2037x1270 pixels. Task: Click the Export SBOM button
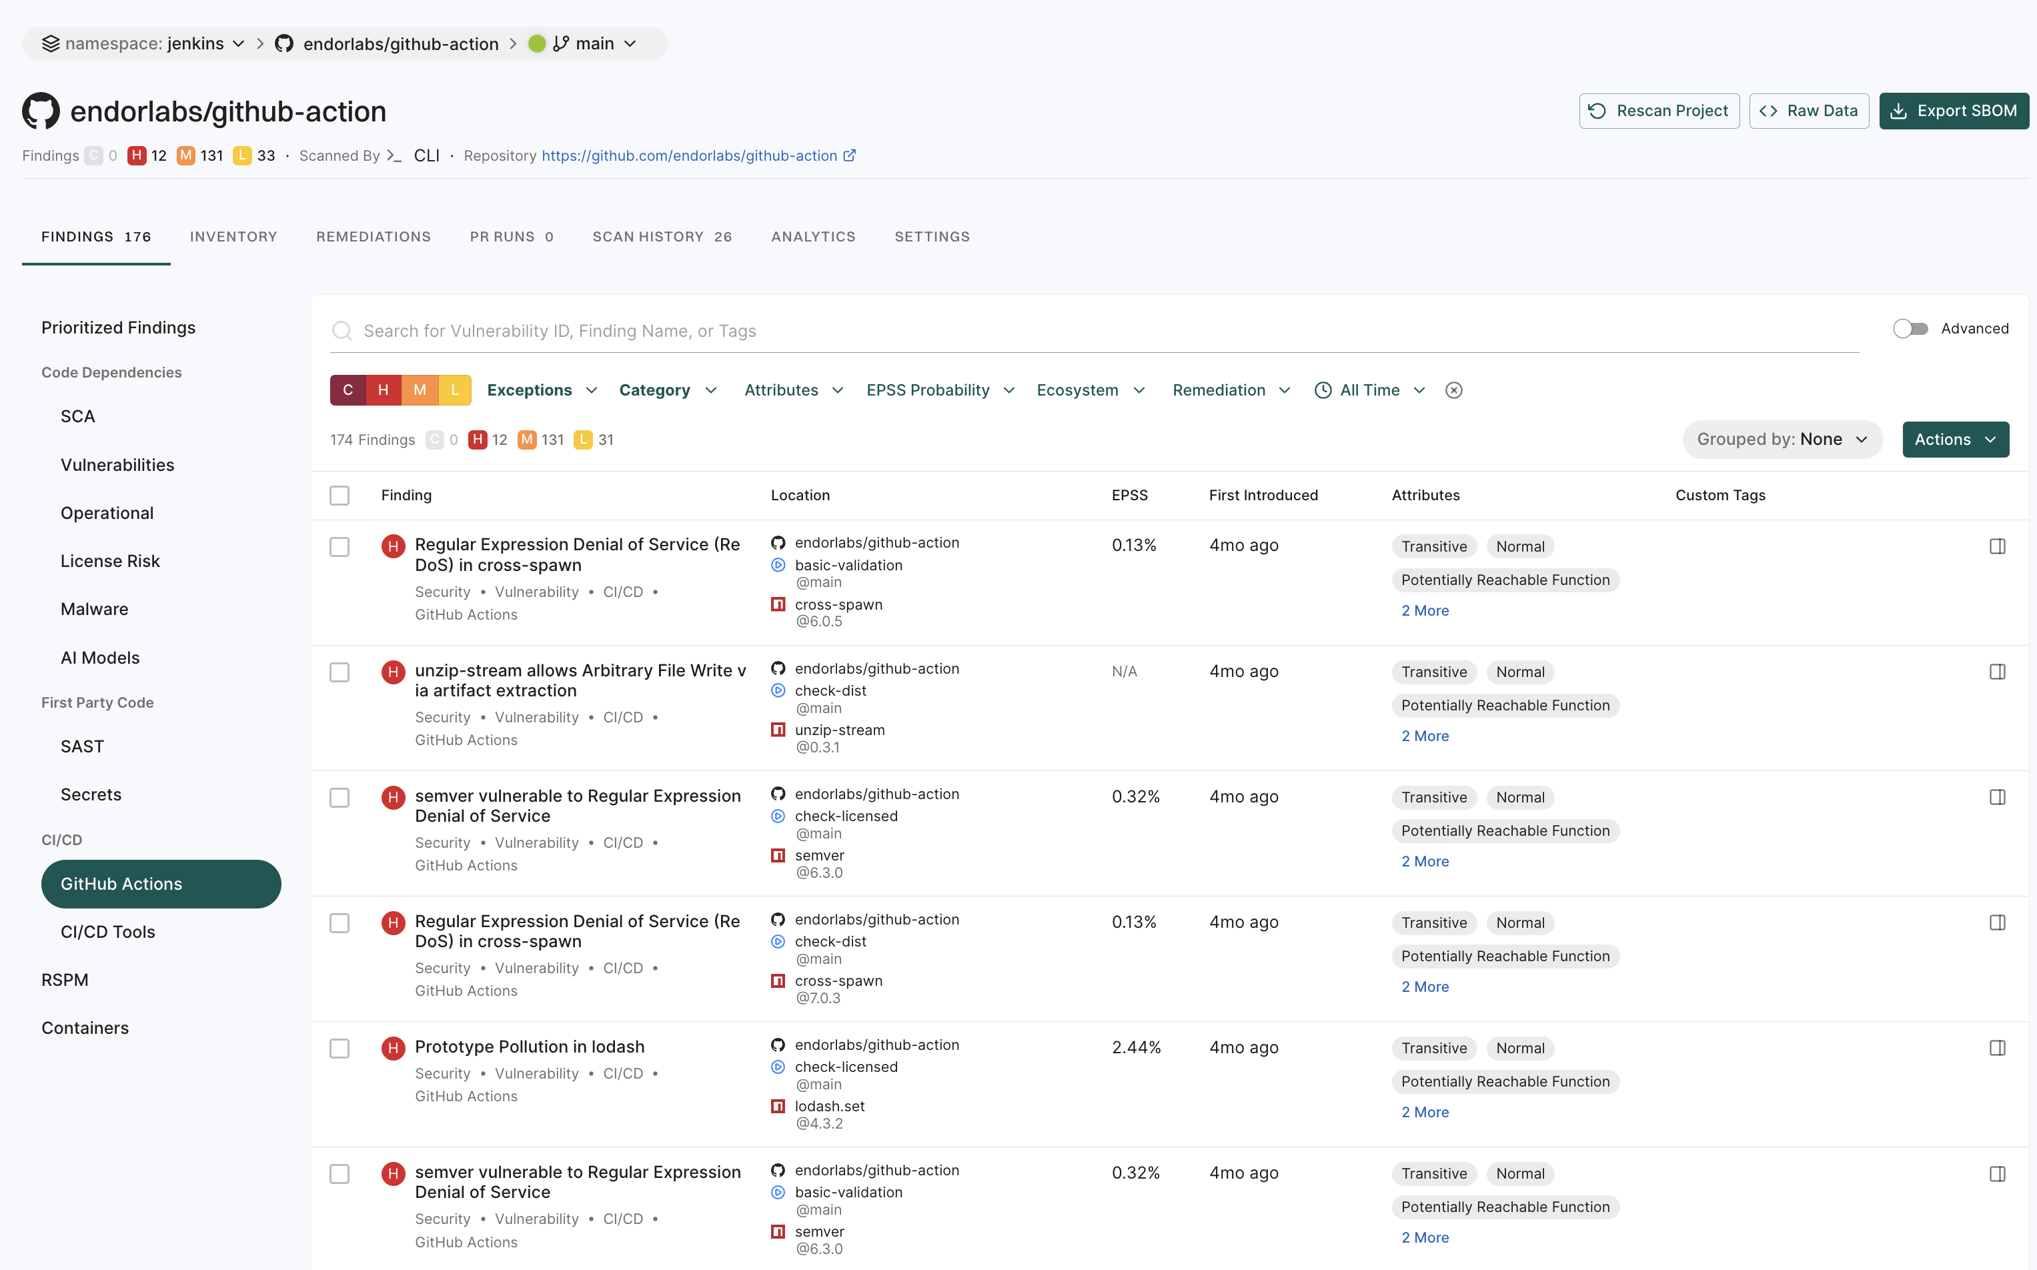[1953, 111]
